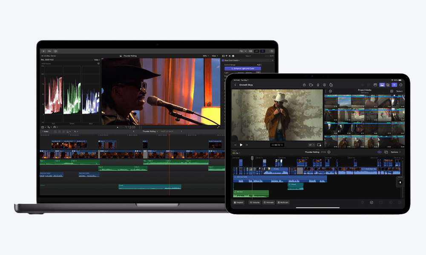The width and height of the screenshot is (426, 255).
Task: Click the Enhance Light and Color button
Action: pos(243,68)
